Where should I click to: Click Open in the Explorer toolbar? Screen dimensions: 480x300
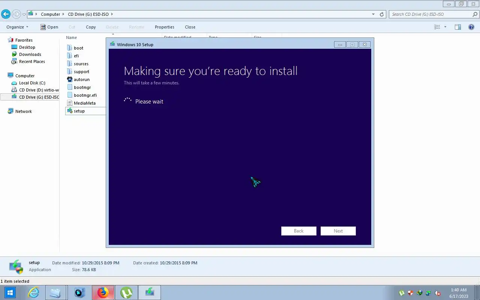coord(49,27)
